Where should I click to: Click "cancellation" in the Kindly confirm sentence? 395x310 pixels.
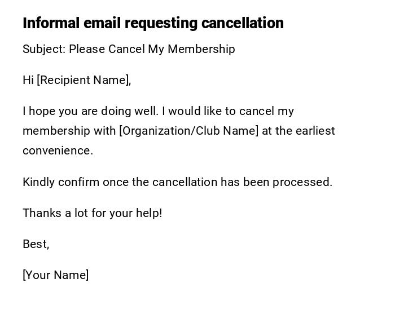click(185, 182)
